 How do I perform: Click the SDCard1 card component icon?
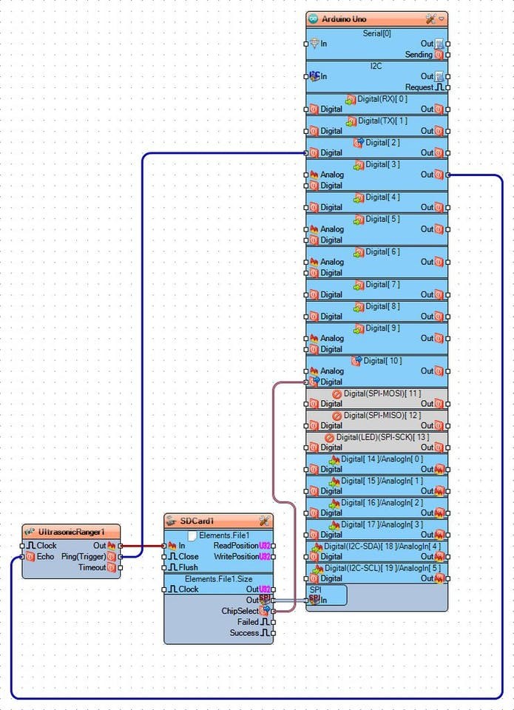click(x=171, y=521)
